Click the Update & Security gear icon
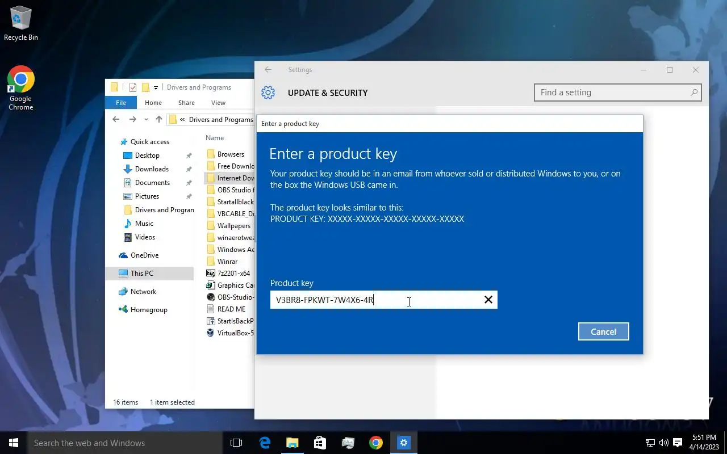 [268, 93]
